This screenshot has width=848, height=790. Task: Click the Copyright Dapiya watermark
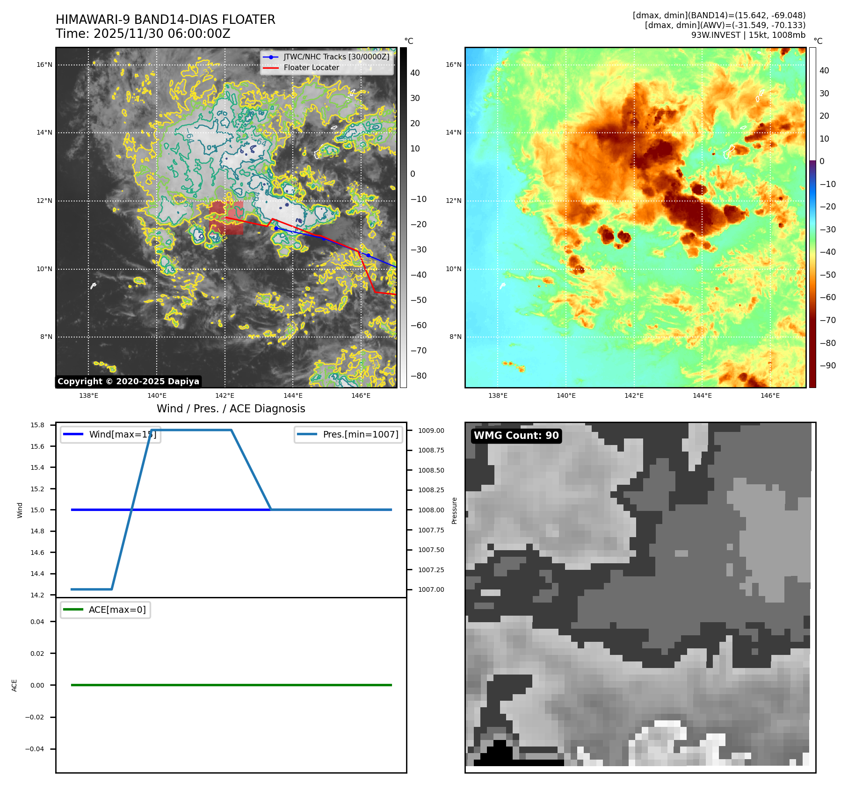(128, 381)
